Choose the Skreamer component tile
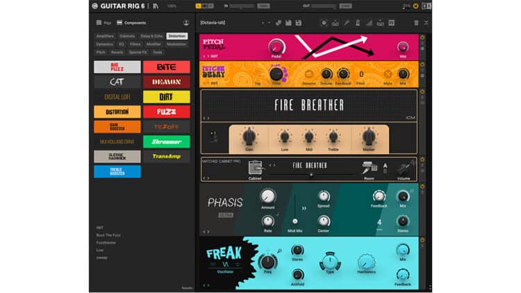 click(x=167, y=142)
